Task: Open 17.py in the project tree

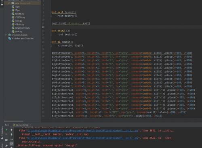Action: tap(17, 10)
